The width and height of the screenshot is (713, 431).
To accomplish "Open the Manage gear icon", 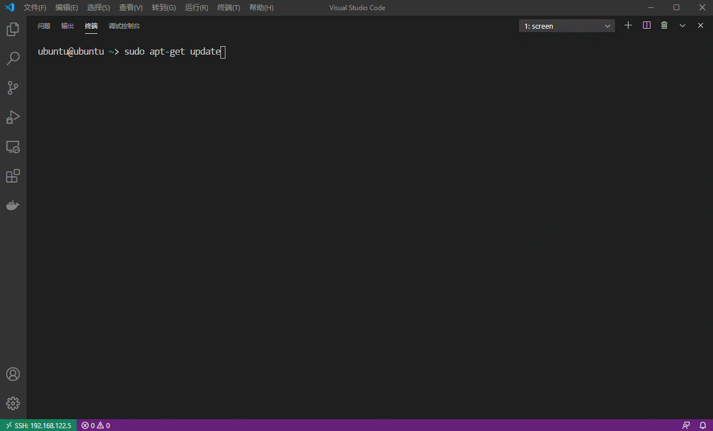I will pyautogui.click(x=13, y=403).
